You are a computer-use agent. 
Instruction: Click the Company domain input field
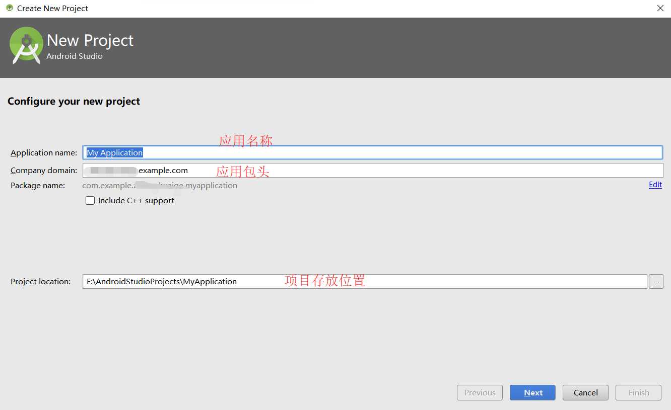point(373,170)
